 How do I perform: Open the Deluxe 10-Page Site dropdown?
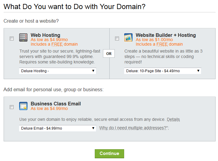tap(163, 71)
